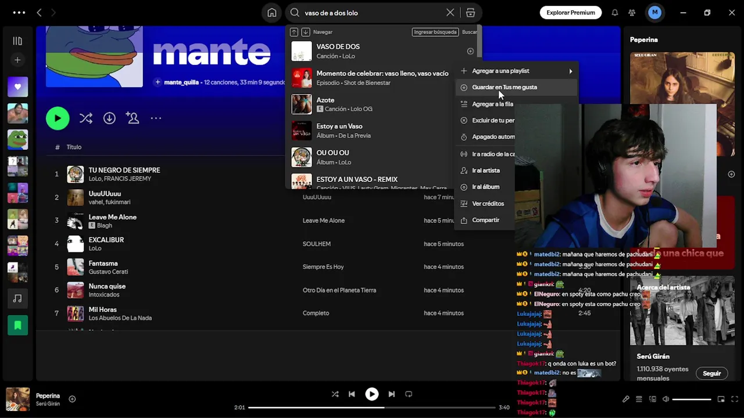Screen dimensions: 744x418
Task: Select next result with down arrow key hint
Action: [x=306, y=32]
